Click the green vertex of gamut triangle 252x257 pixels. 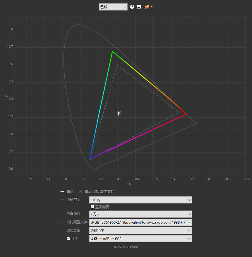113,52
